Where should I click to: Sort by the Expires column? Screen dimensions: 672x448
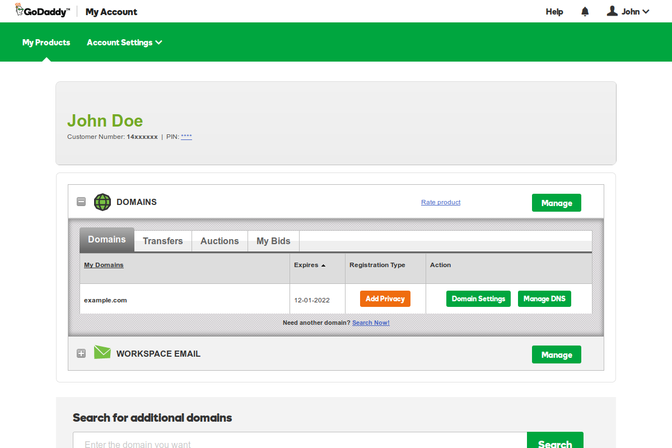(310, 265)
